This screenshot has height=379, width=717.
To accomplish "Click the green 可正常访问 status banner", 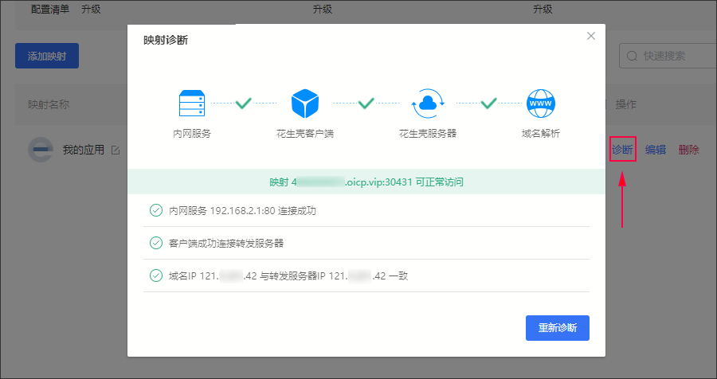I will 366,182.
